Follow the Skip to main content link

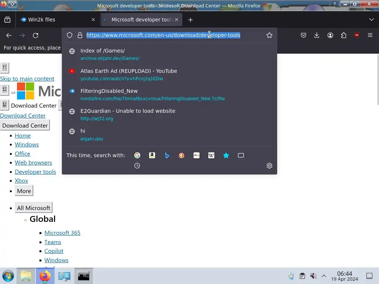tap(27, 79)
